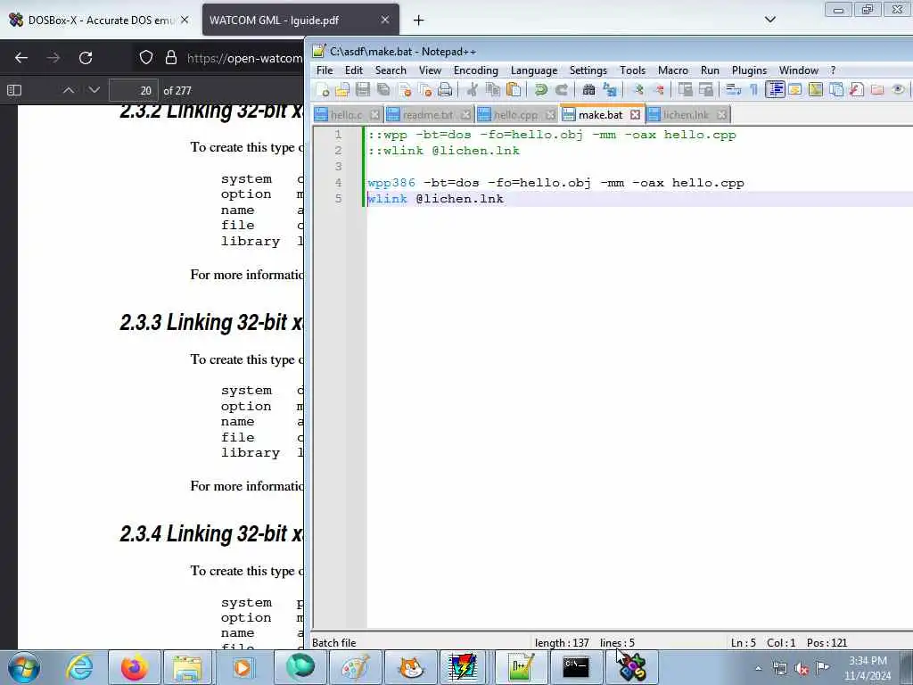The width and height of the screenshot is (913, 685).
Task: Toggle the indent guide toolbar button
Action: [775, 90]
